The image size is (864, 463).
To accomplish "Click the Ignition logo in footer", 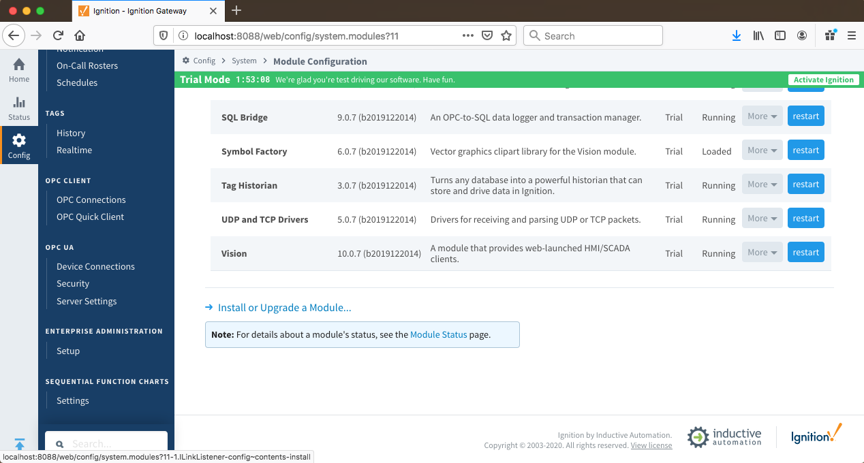I will tap(816, 434).
